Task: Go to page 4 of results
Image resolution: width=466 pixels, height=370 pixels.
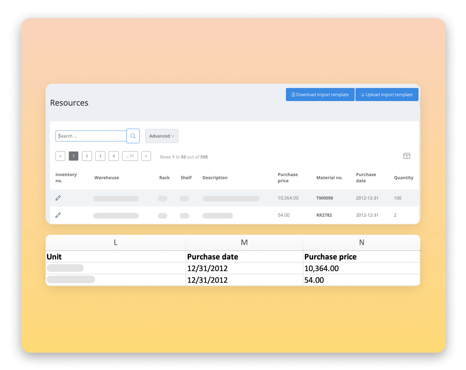Action: tap(113, 156)
